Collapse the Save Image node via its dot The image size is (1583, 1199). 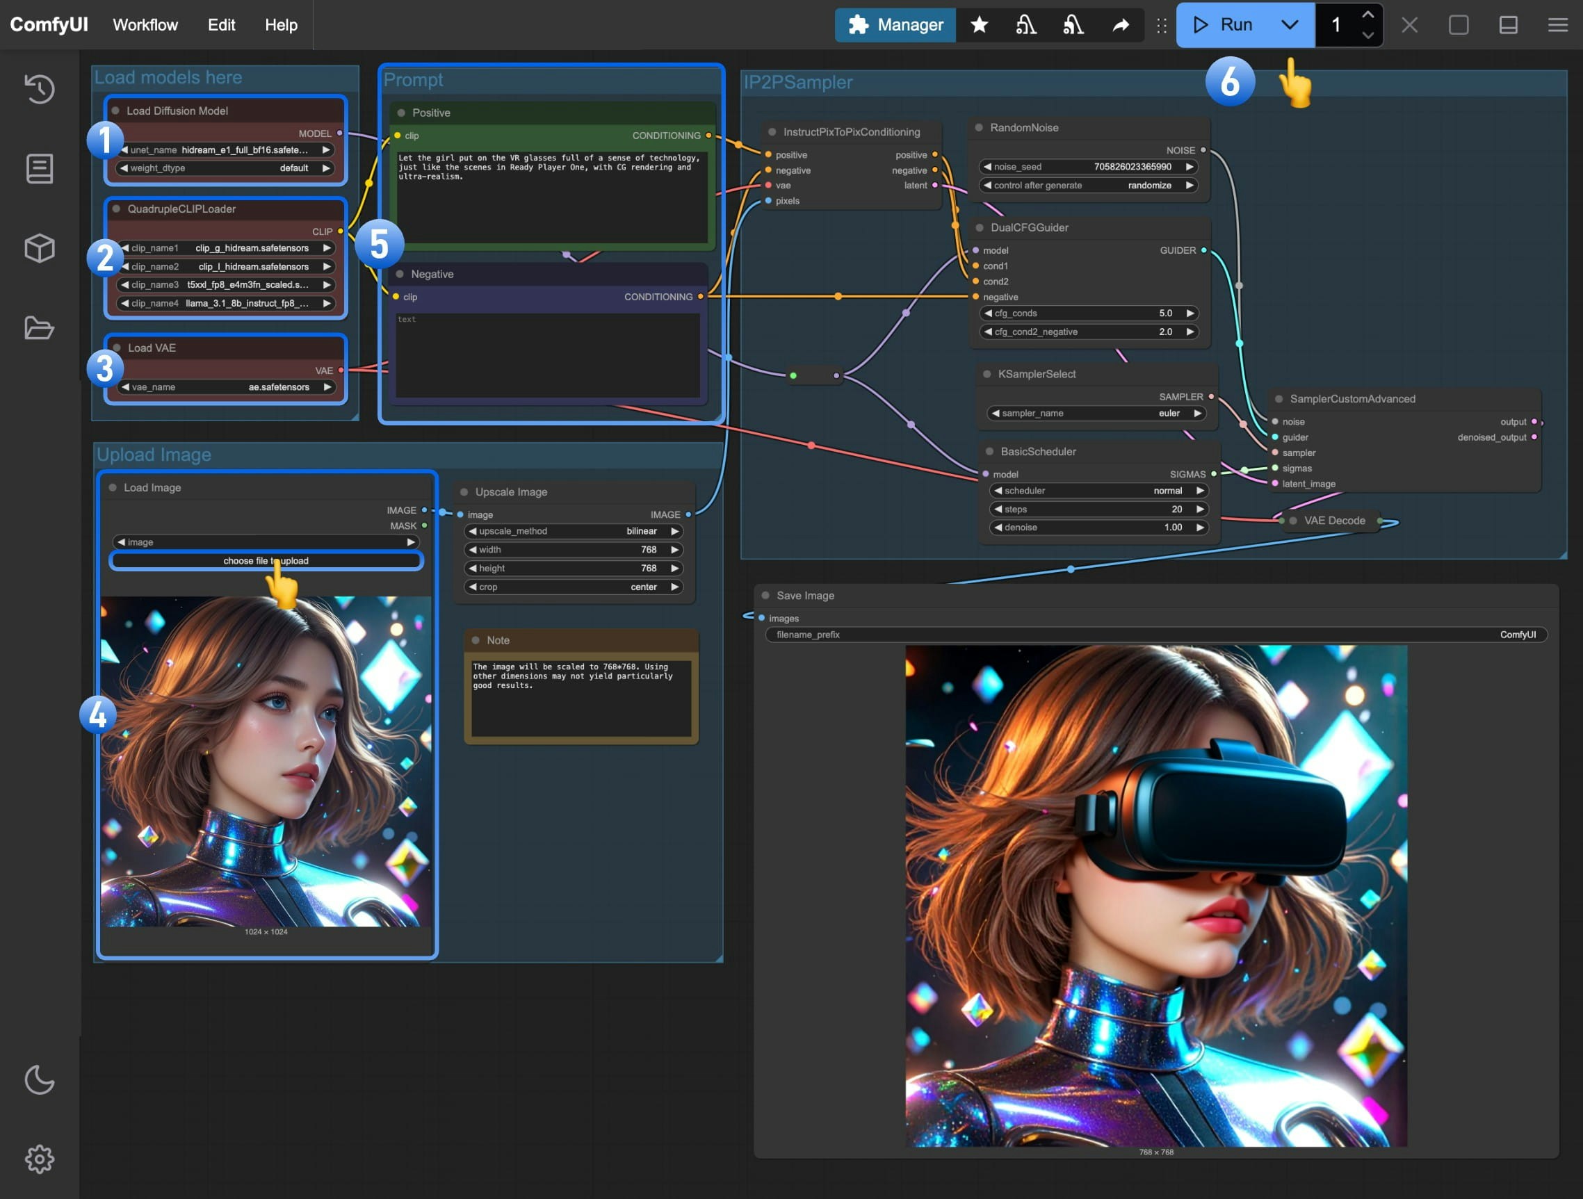[x=764, y=595]
